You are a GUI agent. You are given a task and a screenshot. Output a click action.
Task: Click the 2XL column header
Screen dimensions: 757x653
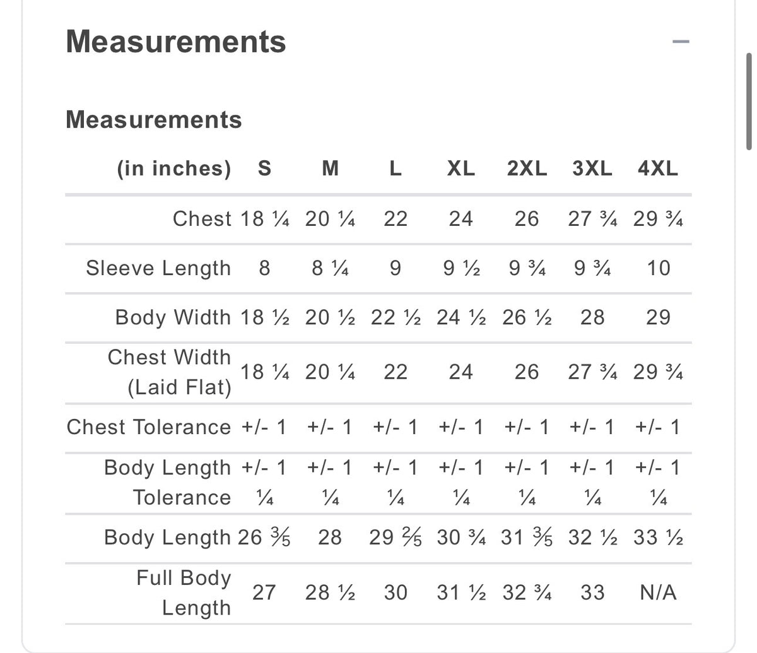(x=527, y=168)
